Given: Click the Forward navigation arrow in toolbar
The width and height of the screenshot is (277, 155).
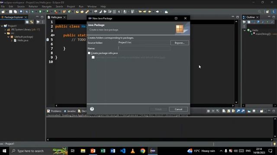Looking at the screenshot, I should [x=157, y=12].
